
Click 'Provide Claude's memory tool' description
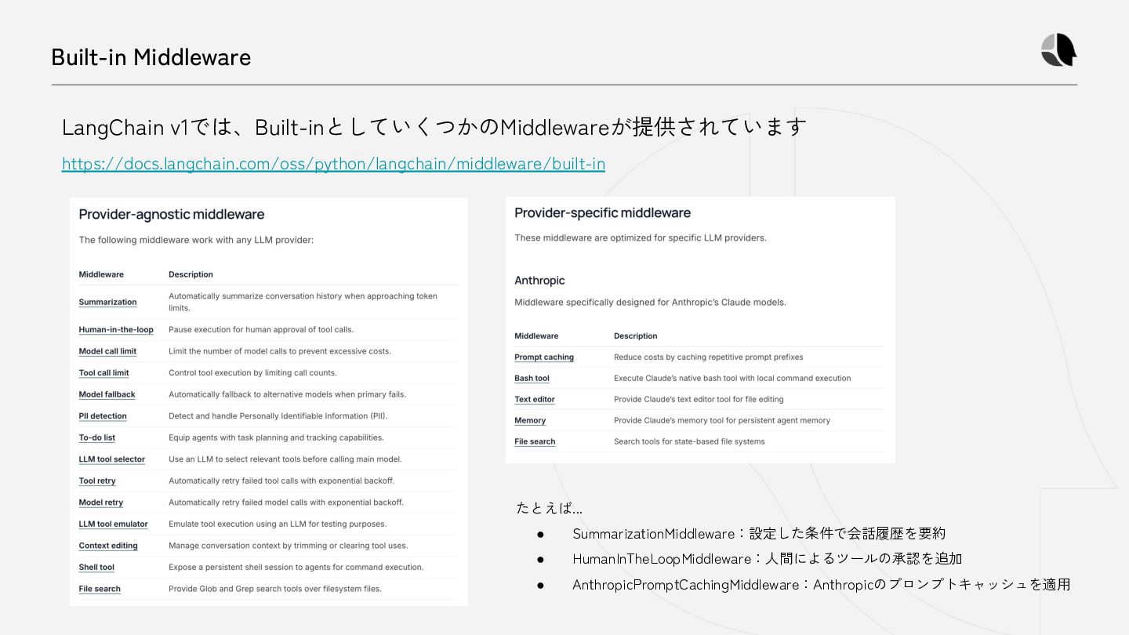(722, 420)
